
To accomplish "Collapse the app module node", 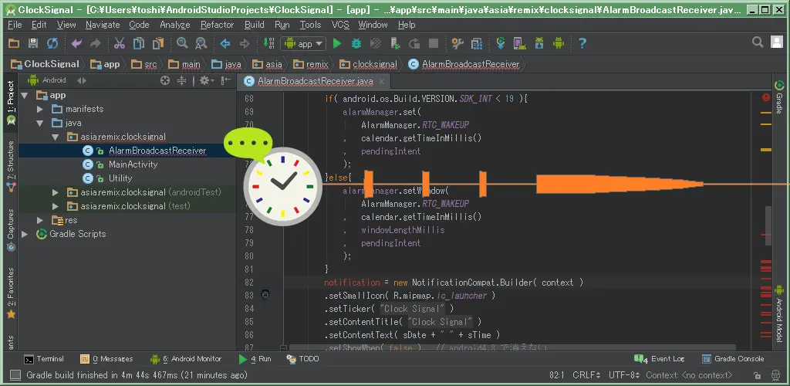I will tap(24, 95).
